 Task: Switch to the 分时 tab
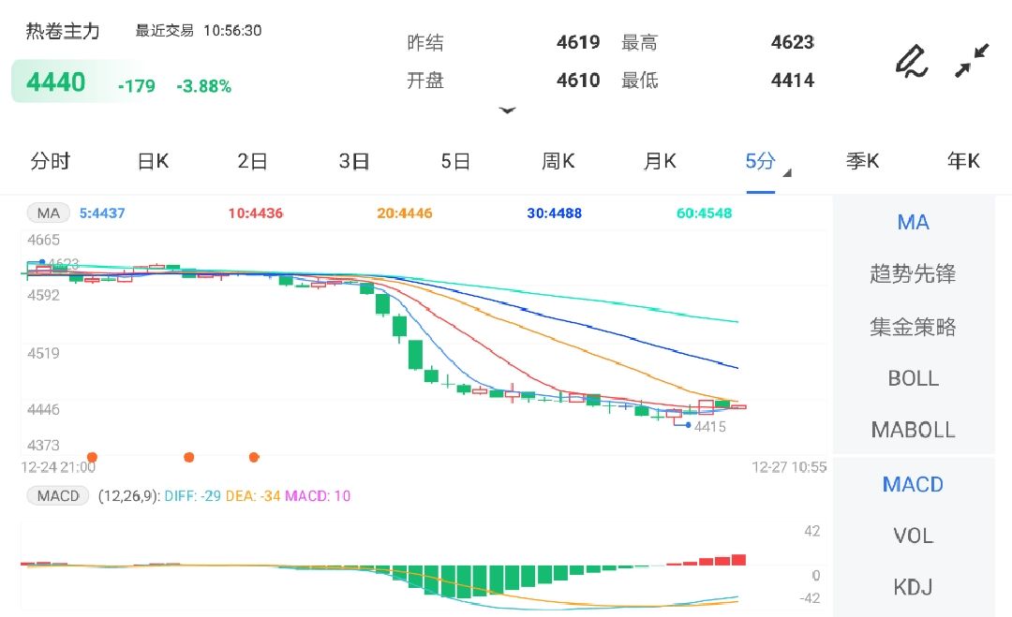[51, 161]
